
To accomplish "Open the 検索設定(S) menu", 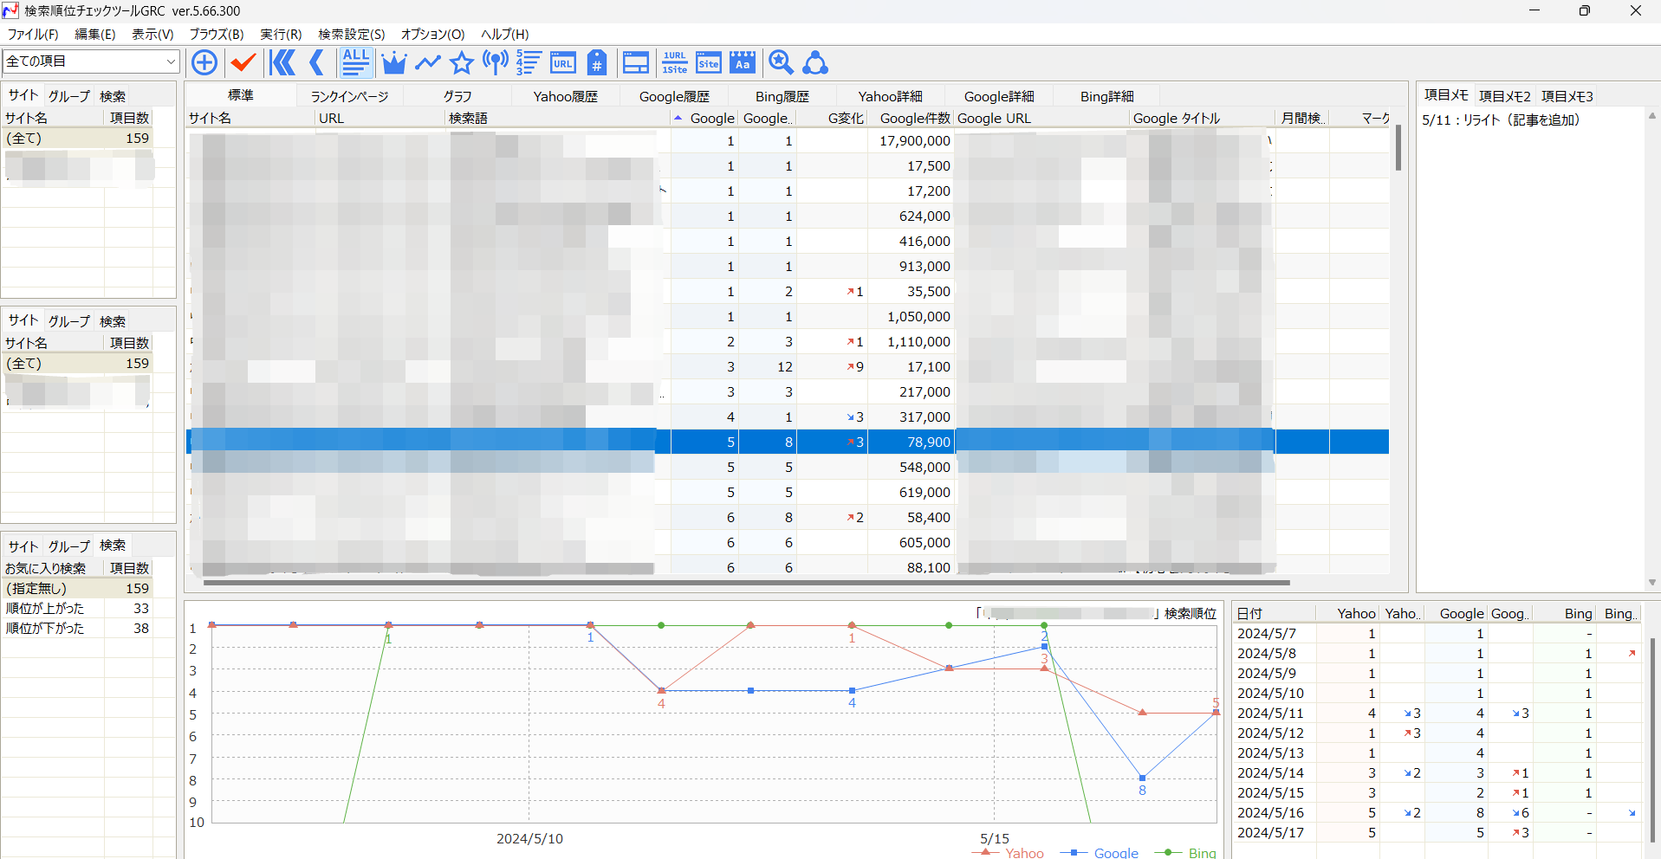I will (352, 35).
